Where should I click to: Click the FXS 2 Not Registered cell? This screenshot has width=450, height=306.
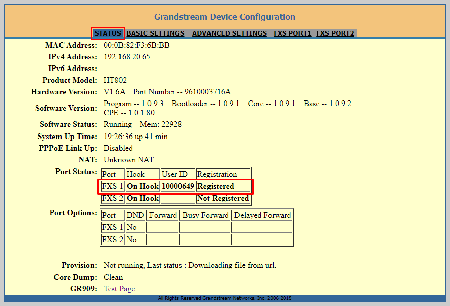(x=223, y=198)
